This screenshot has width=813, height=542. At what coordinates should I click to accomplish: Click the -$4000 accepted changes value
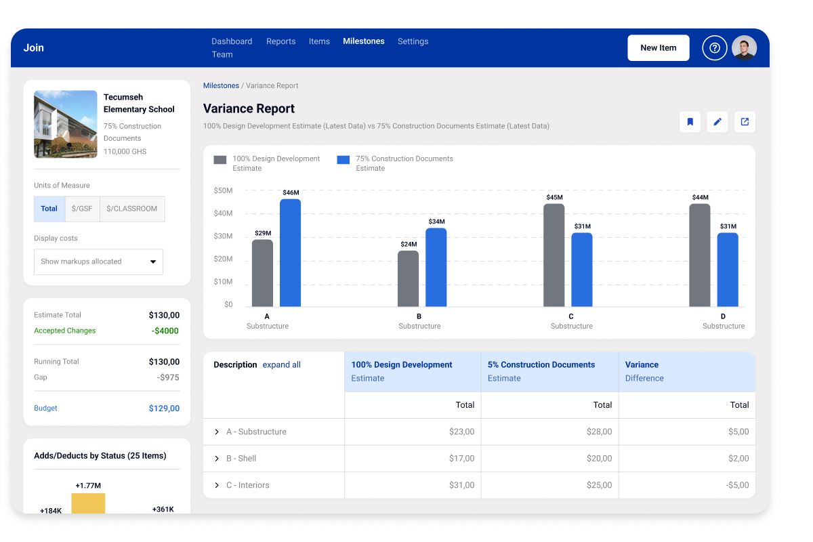pos(165,331)
